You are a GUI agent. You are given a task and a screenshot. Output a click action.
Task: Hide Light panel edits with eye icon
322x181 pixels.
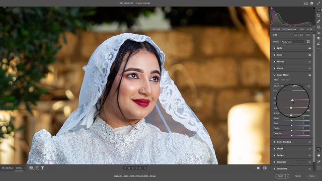coord(309,48)
